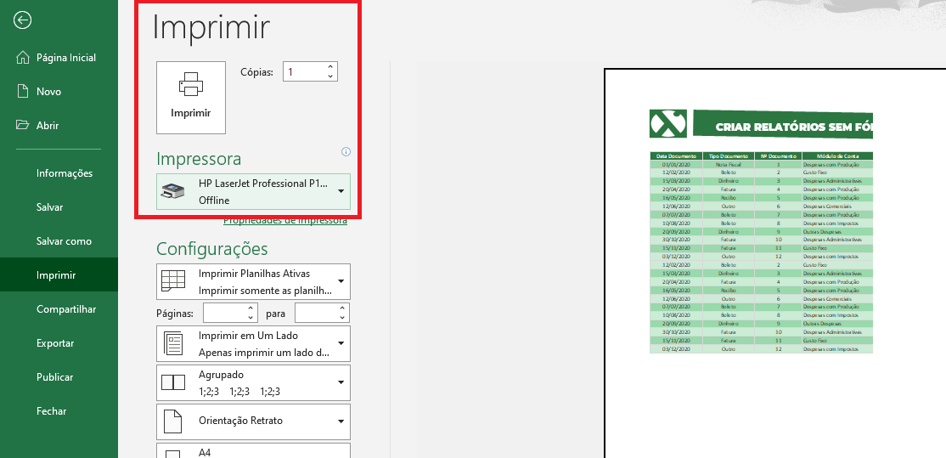Open Propriedades de Impressora link

click(285, 221)
